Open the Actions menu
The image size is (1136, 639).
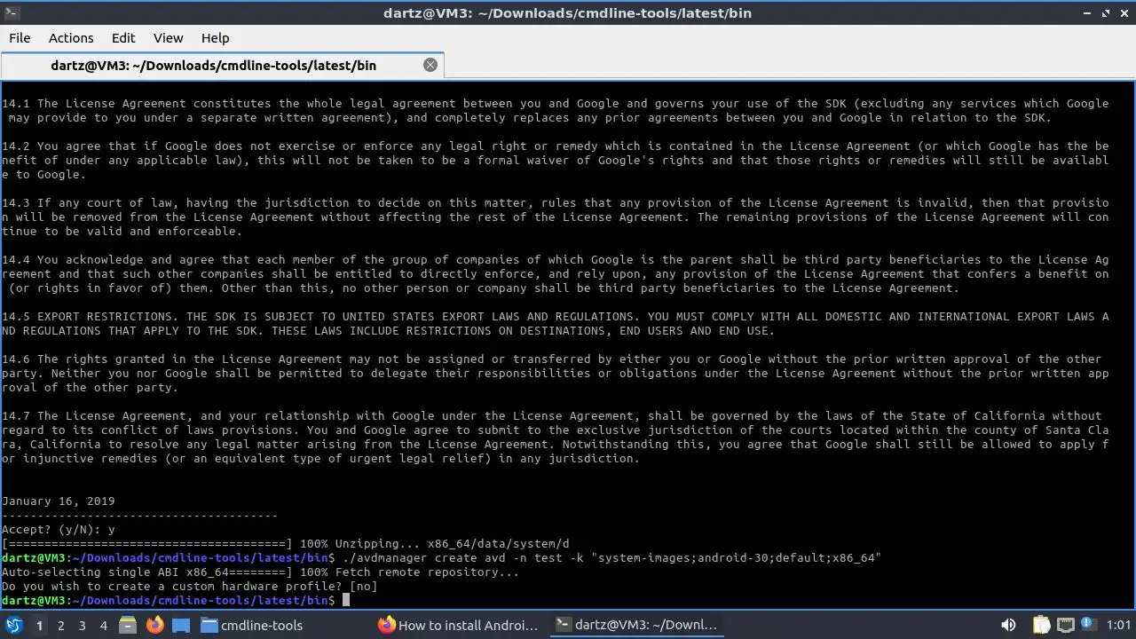(x=71, y=38)
